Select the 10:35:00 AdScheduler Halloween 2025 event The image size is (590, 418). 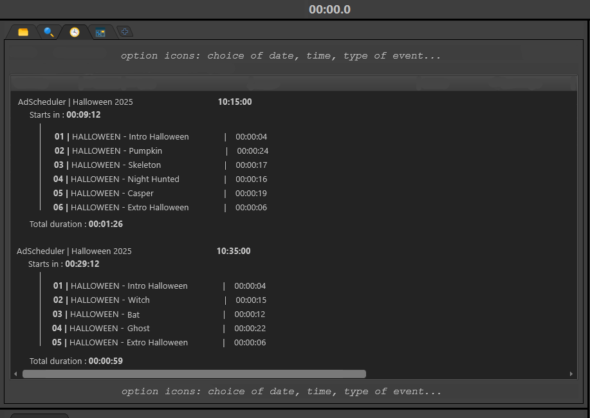[x=74, y=251]
